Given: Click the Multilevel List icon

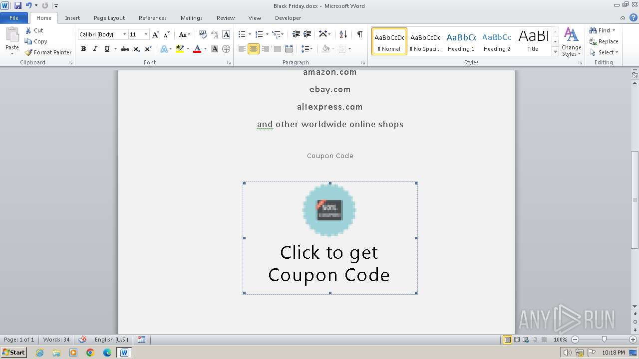Looking at the screenshot, I should tap(277, 34).
